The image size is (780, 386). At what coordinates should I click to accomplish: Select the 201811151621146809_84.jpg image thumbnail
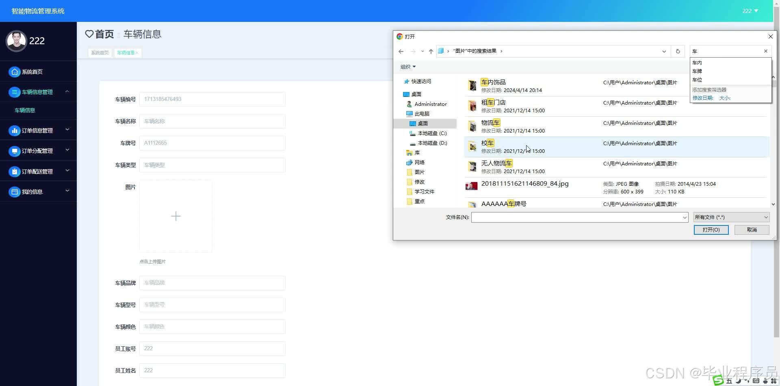click(x=472, y=186)
